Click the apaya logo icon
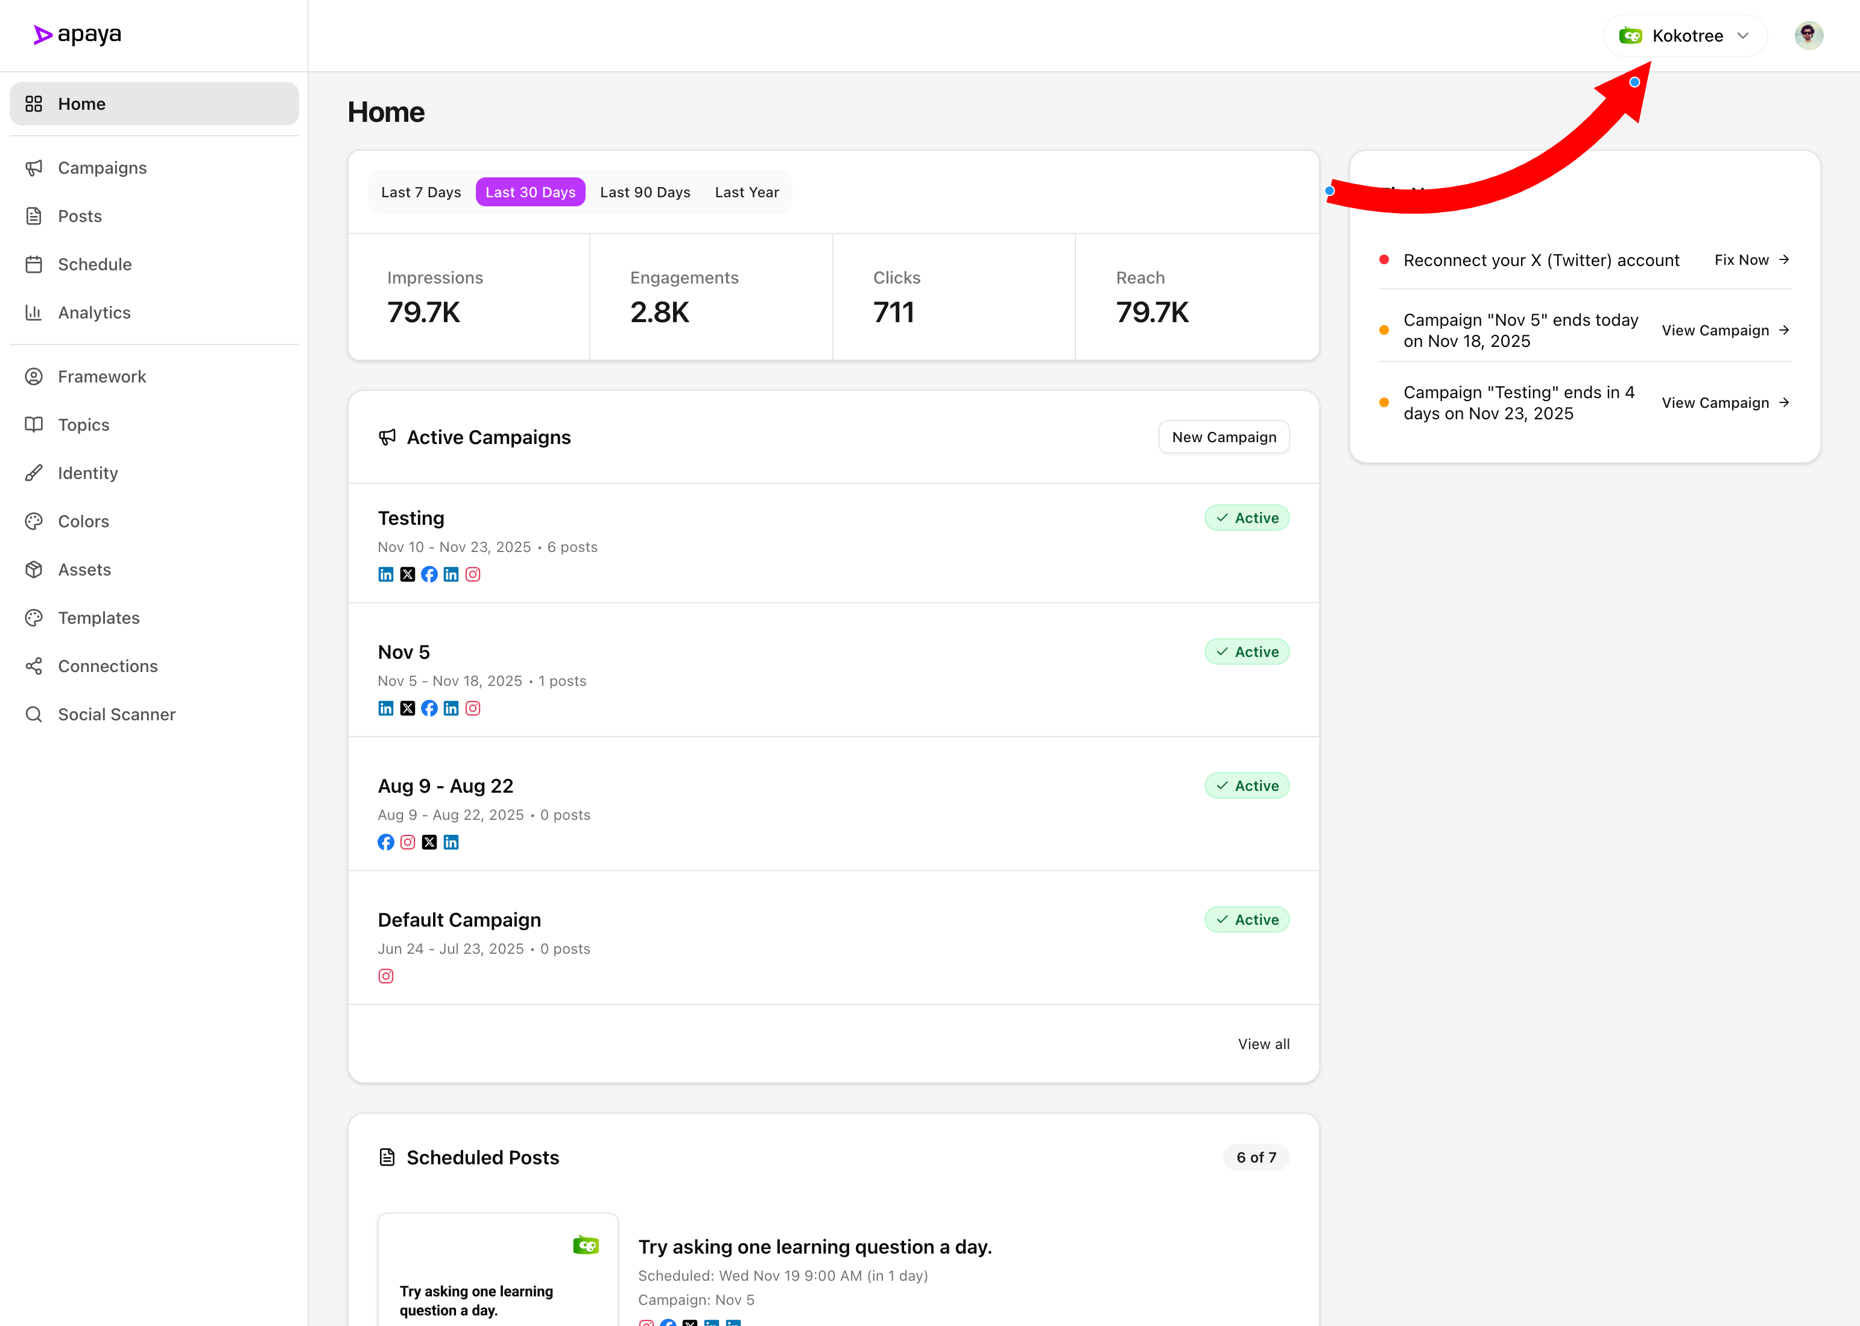This screenshot has width=1860, height=1326. pyautogui.click(x=42, y=35)
